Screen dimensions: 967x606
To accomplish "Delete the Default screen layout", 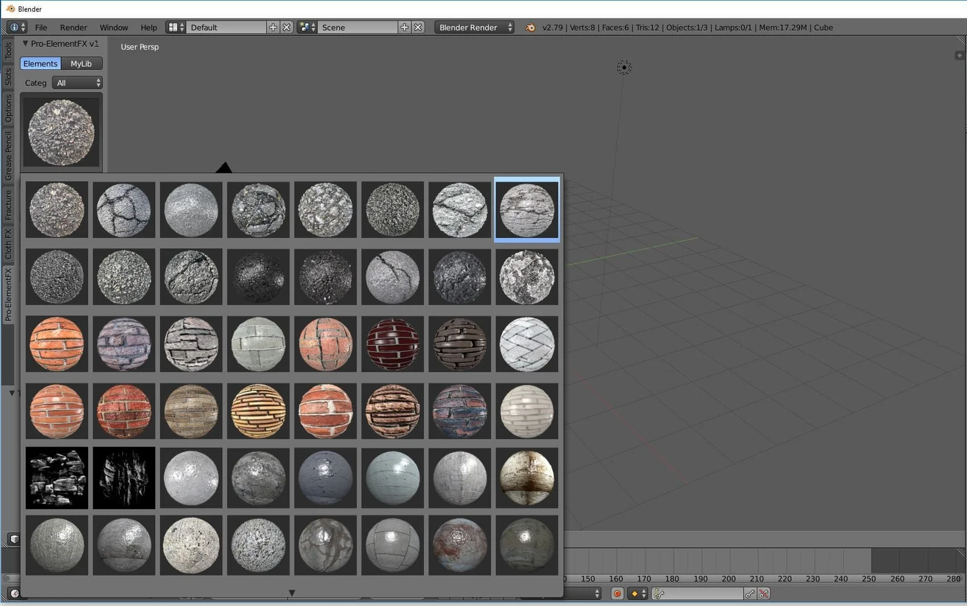I will point(287,27).
